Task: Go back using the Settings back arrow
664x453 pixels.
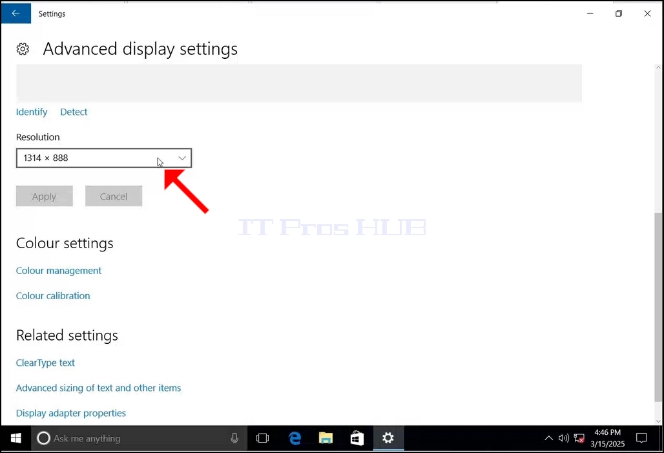Action: (16, 13)
